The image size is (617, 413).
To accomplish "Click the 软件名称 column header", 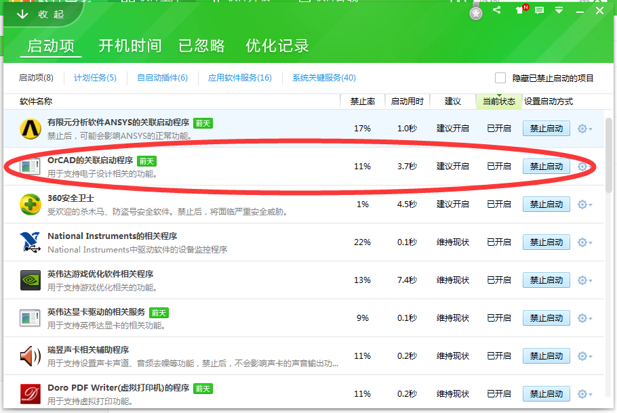I will click(x=36, y=102).
